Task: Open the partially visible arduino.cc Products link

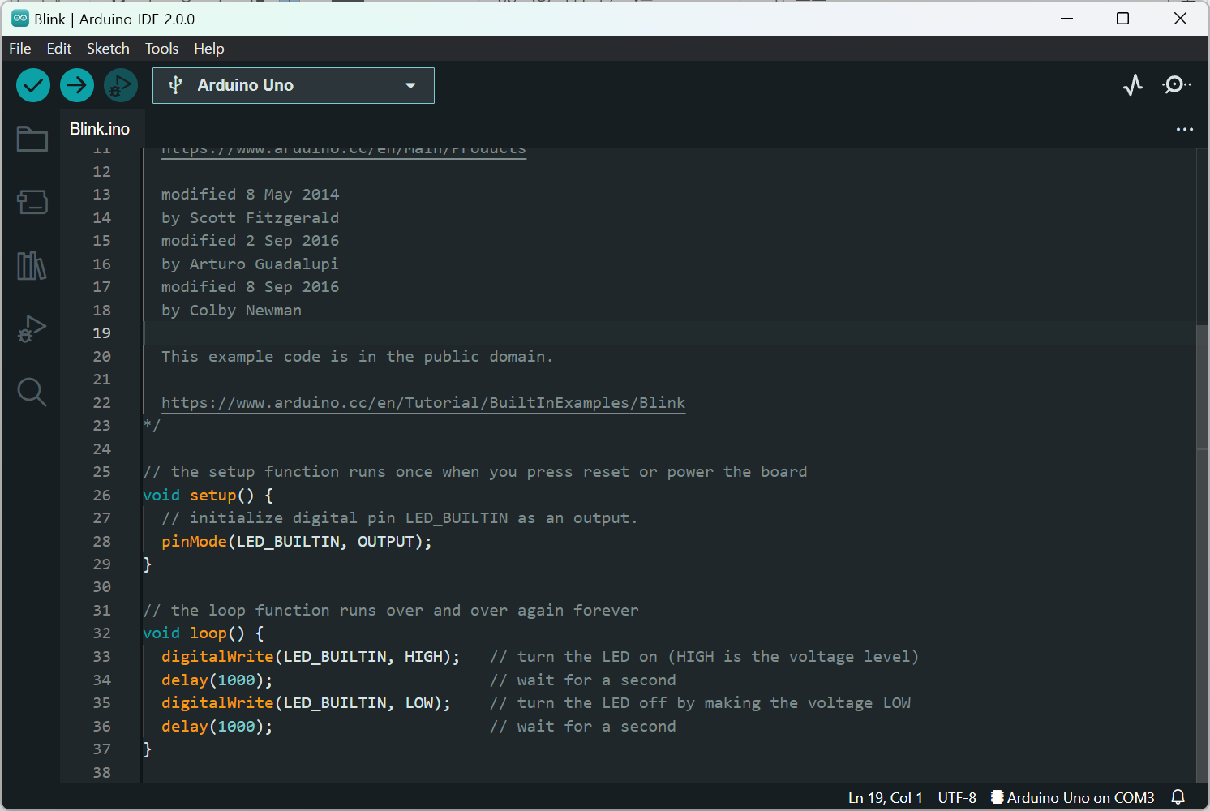Action: tap(344, 152)
